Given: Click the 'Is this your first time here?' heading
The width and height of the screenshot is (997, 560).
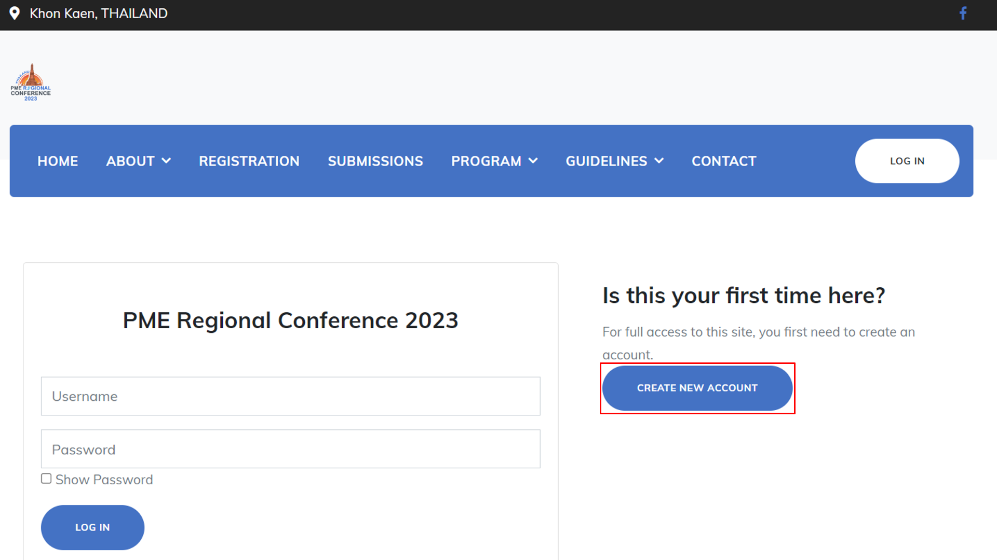Looking at the screenshot, I should click(743, 296).
